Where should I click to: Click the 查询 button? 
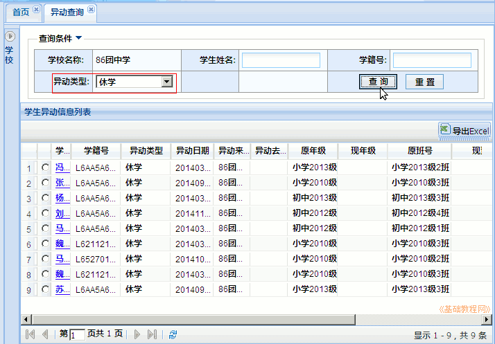(x=378, y=82)
